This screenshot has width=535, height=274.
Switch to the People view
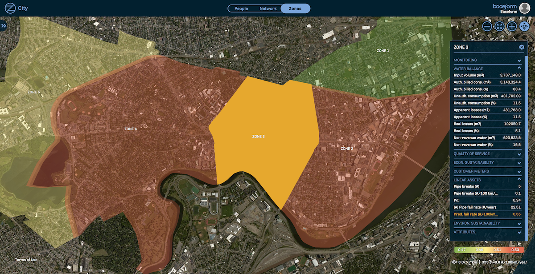point(241,8)
